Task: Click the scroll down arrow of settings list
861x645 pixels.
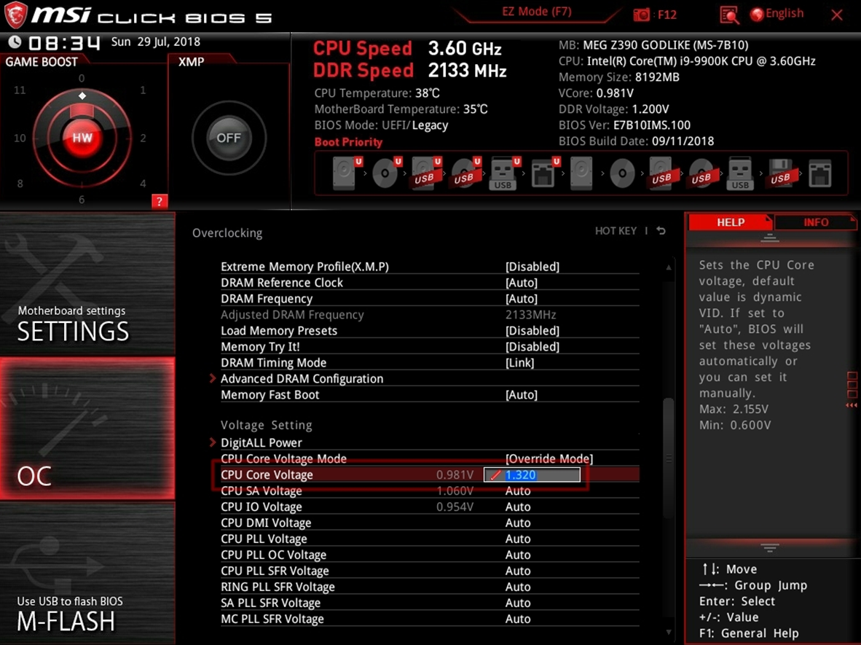Action: point(668,633)
